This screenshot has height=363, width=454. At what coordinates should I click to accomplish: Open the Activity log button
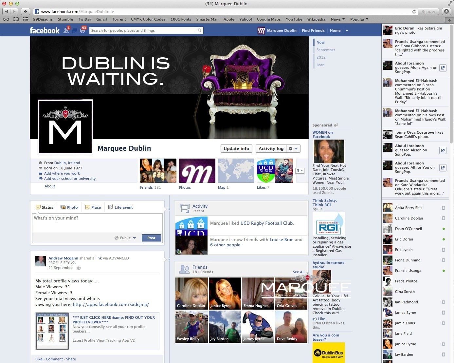pyautogui.click(x=271, y=149)
